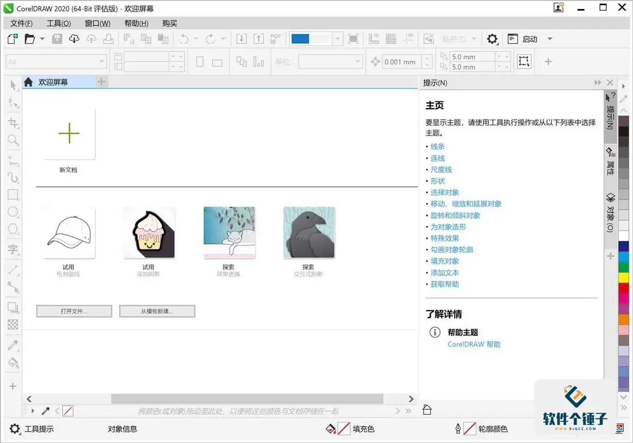This screenshot has width=633, height=443.
Task: Open the CorelDRAW 帮助 link
Action: pos(474,344)
